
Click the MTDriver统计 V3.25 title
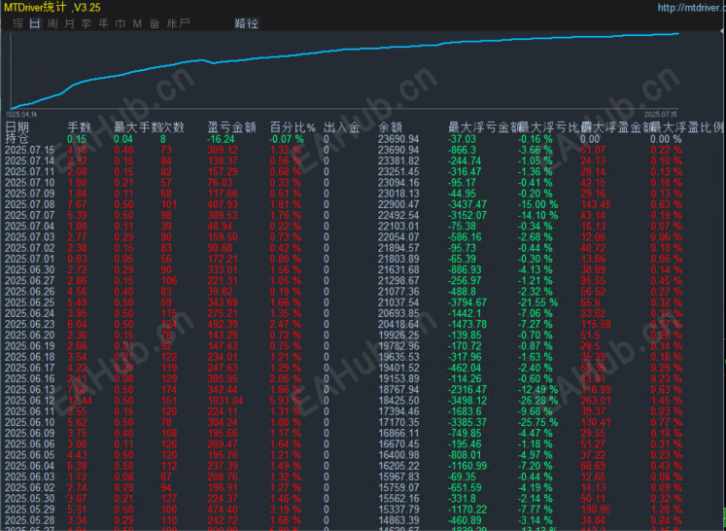click(x=52, y=7)
